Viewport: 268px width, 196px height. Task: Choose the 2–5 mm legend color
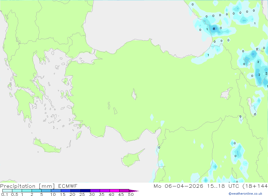coord(36,191)
